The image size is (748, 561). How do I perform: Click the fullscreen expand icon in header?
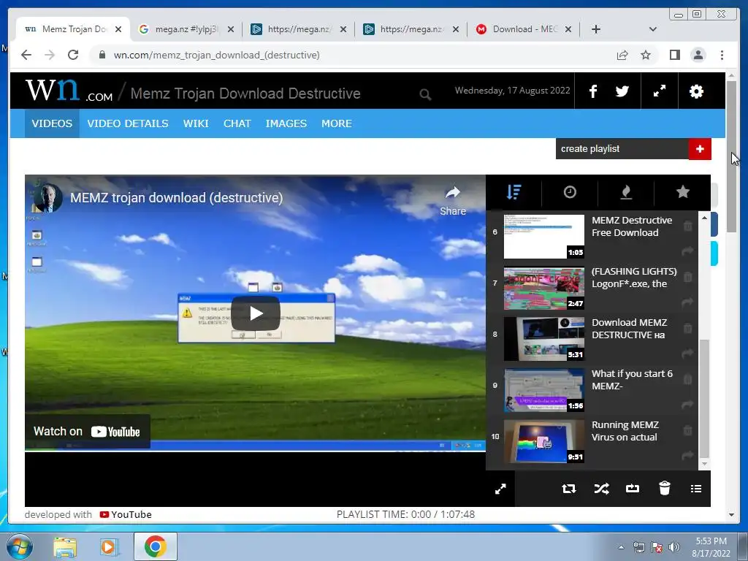click(660, 91)
